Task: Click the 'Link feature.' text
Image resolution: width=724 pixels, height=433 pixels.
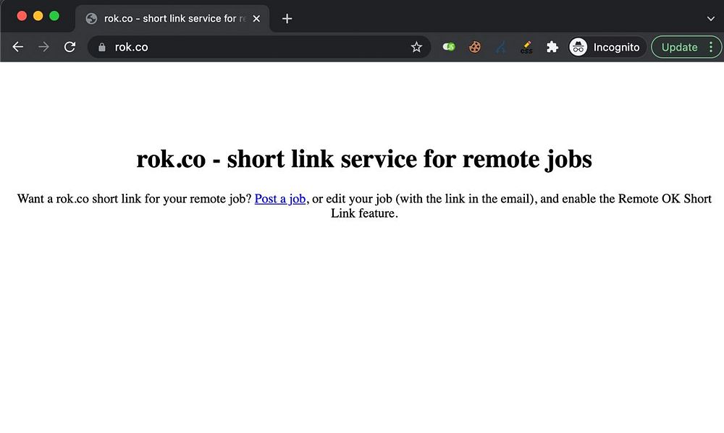Action: (364, 213)
